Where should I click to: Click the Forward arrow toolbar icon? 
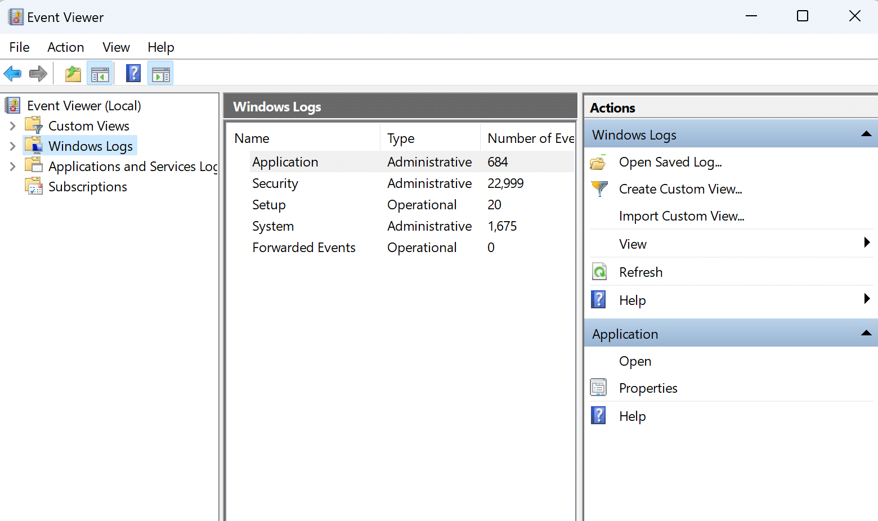(x=38, y=74)
